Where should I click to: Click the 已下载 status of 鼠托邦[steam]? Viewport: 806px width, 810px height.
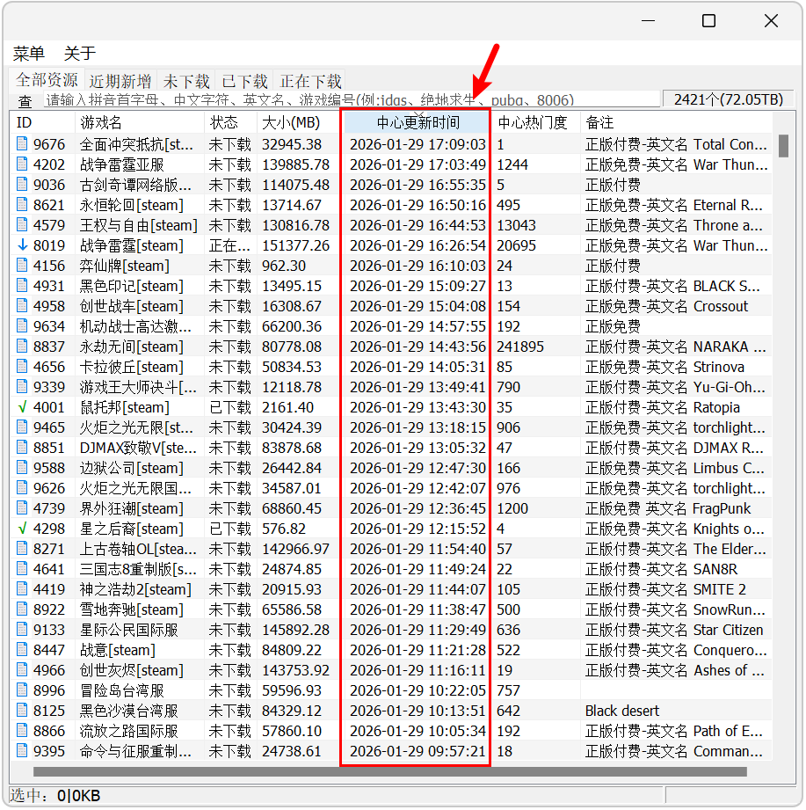[x=230, y=407]
